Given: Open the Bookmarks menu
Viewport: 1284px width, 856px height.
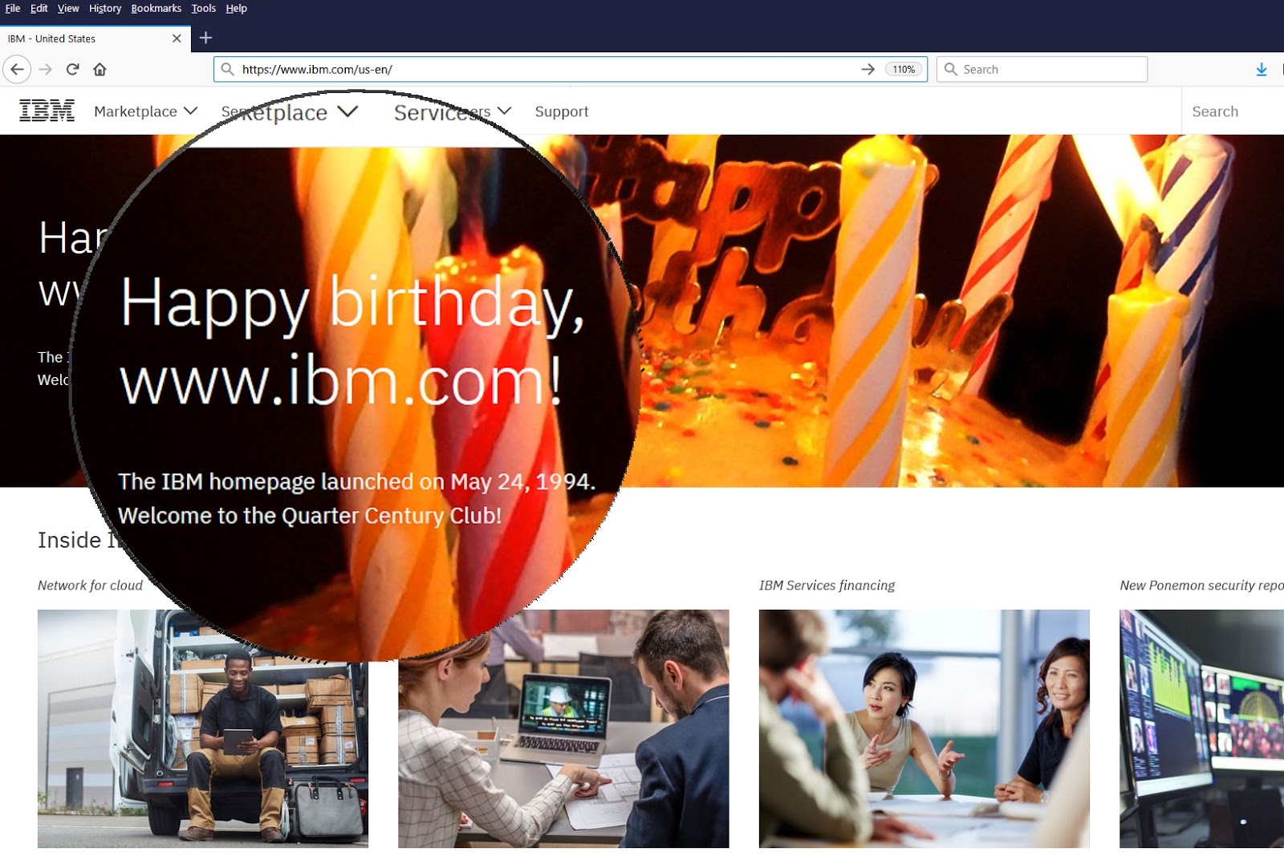Looking at the screenshot, I should point(156,8).
